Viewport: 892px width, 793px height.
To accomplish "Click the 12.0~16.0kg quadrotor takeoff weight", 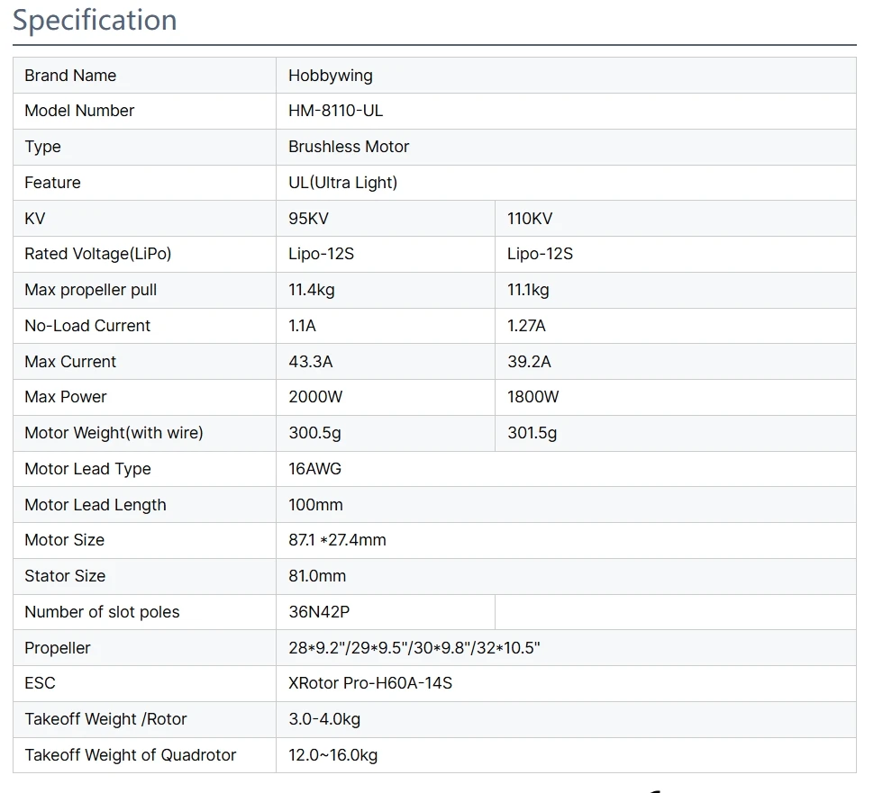I will 332,755.
